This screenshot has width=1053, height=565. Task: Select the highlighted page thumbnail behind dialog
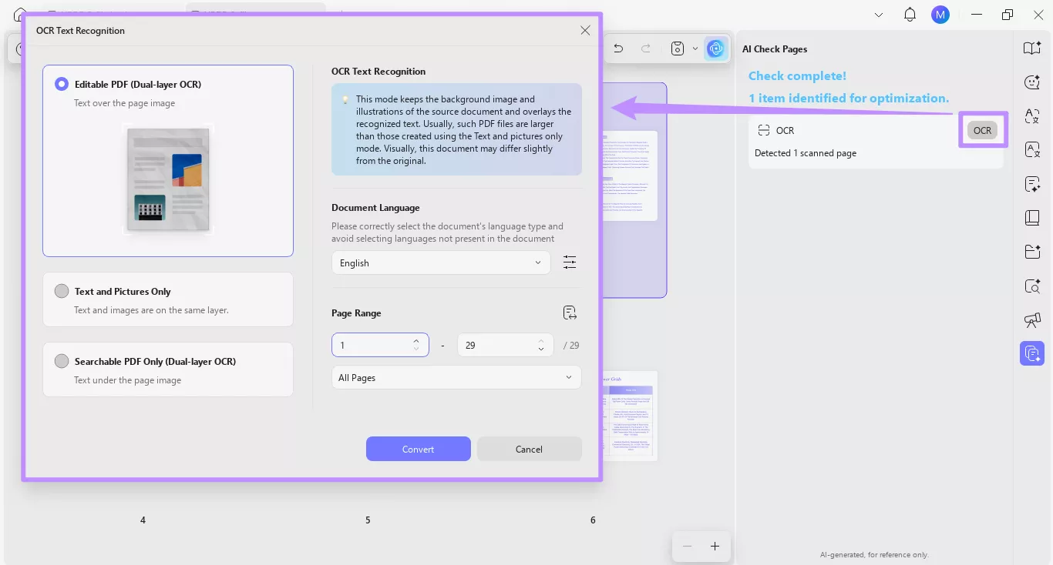634,190
